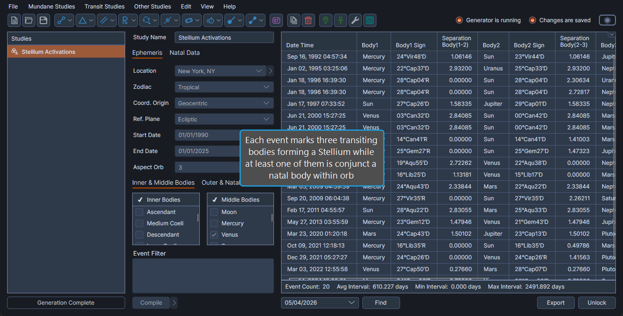Screen dimensions: 623x316
Task: Open the Transit Studies menu
Action: (x=104, y=7)
